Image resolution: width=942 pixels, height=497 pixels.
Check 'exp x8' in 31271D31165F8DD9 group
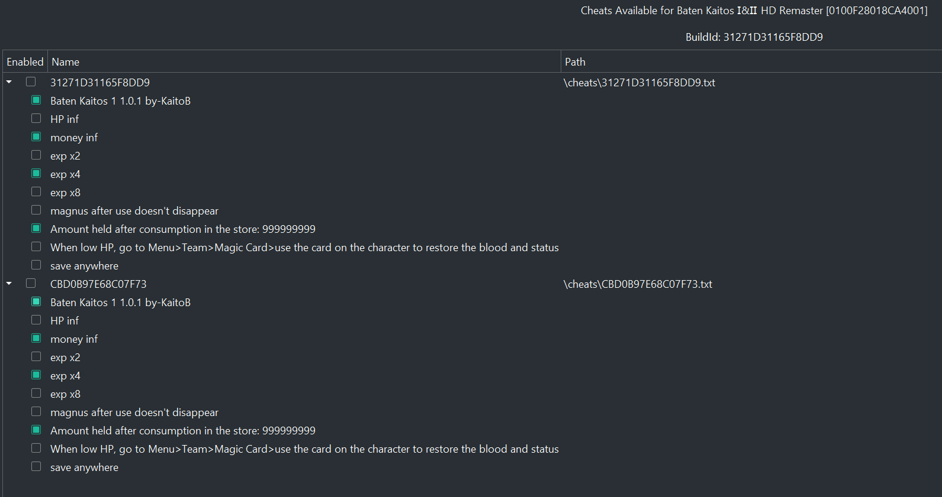36,192
